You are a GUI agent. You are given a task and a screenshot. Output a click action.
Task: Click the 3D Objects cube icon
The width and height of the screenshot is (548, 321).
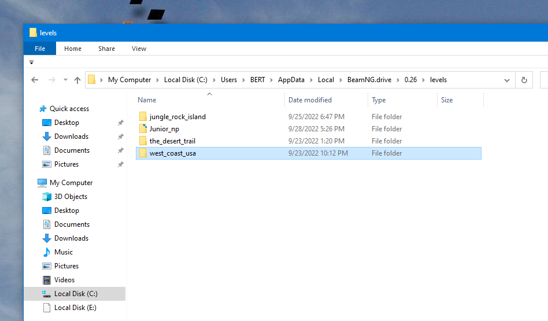click(46, 197)
